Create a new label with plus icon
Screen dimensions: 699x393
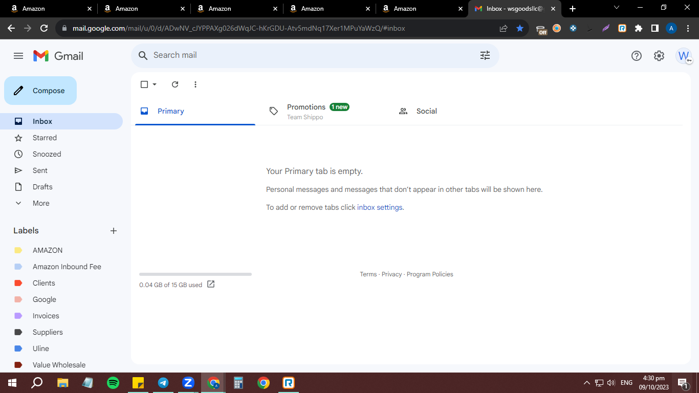pyautogui.click(x=114, y=231)
